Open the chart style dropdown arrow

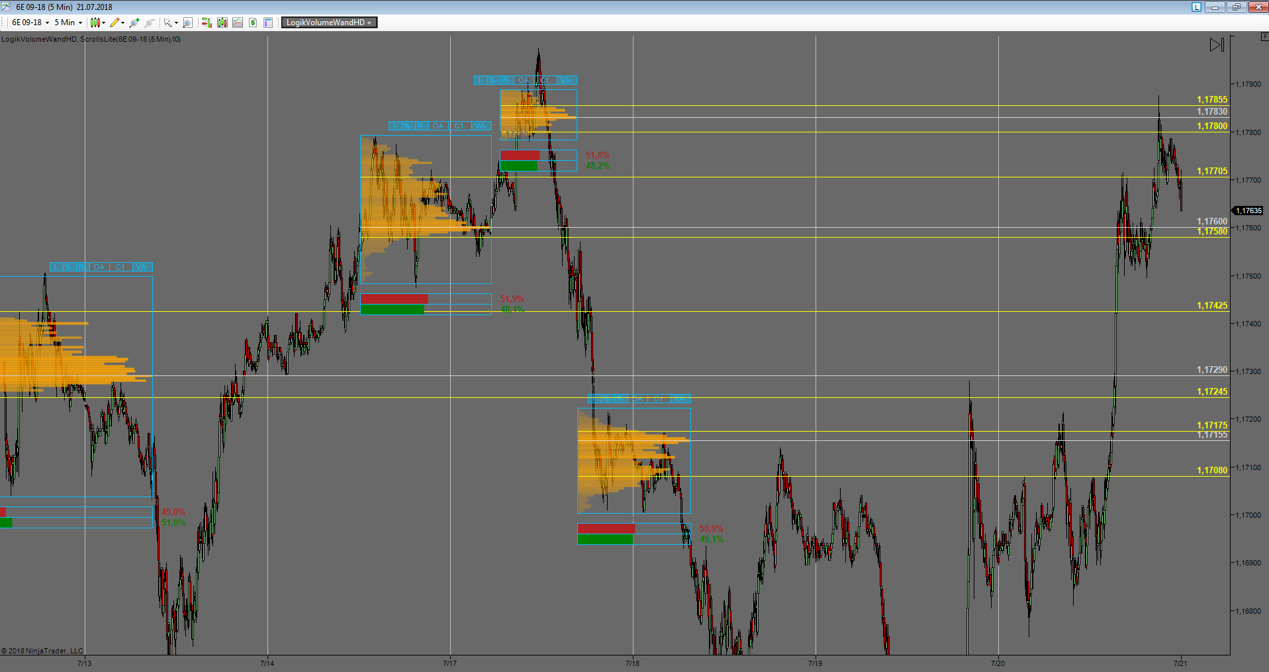(104, 23)
